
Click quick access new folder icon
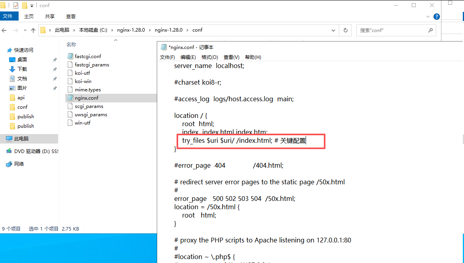(x=25, y=5)
